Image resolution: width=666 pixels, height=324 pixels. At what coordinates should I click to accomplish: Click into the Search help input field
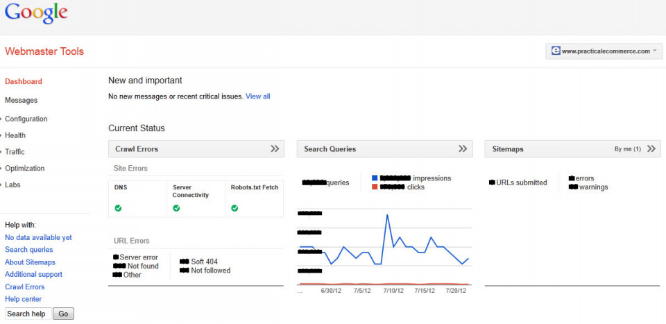coord(27,314)
